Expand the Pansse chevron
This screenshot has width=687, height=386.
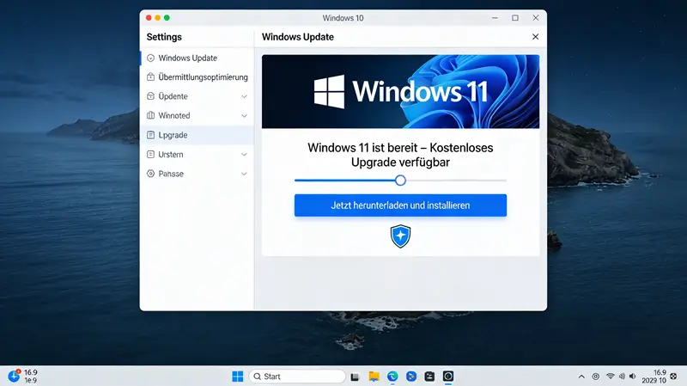tap(244, 174)
